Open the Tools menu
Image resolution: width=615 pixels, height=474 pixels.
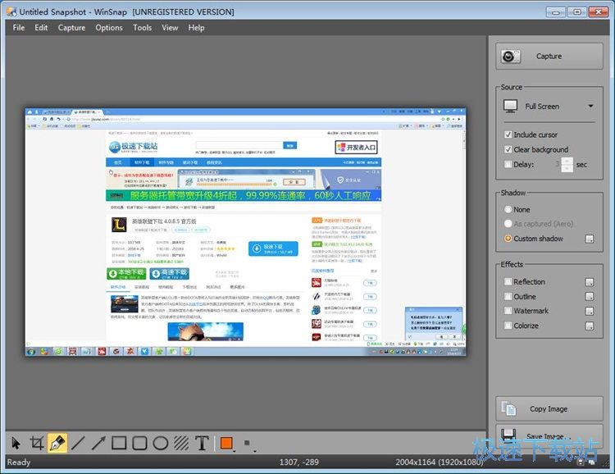click(142, 27)
